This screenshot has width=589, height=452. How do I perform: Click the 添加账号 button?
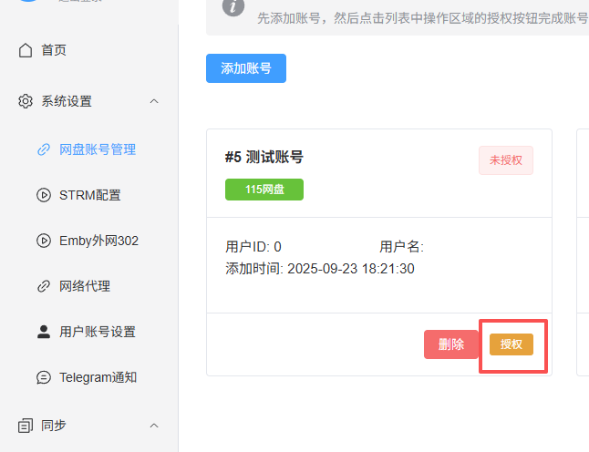click(246, 68)
